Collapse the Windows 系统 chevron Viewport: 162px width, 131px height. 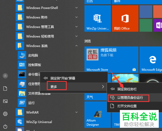tap(76, 46)
